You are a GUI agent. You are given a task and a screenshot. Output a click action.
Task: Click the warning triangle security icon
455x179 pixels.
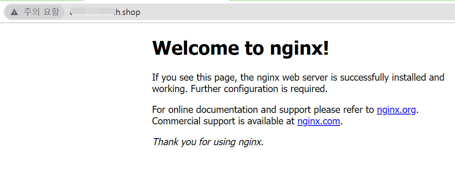coord(14,12)
